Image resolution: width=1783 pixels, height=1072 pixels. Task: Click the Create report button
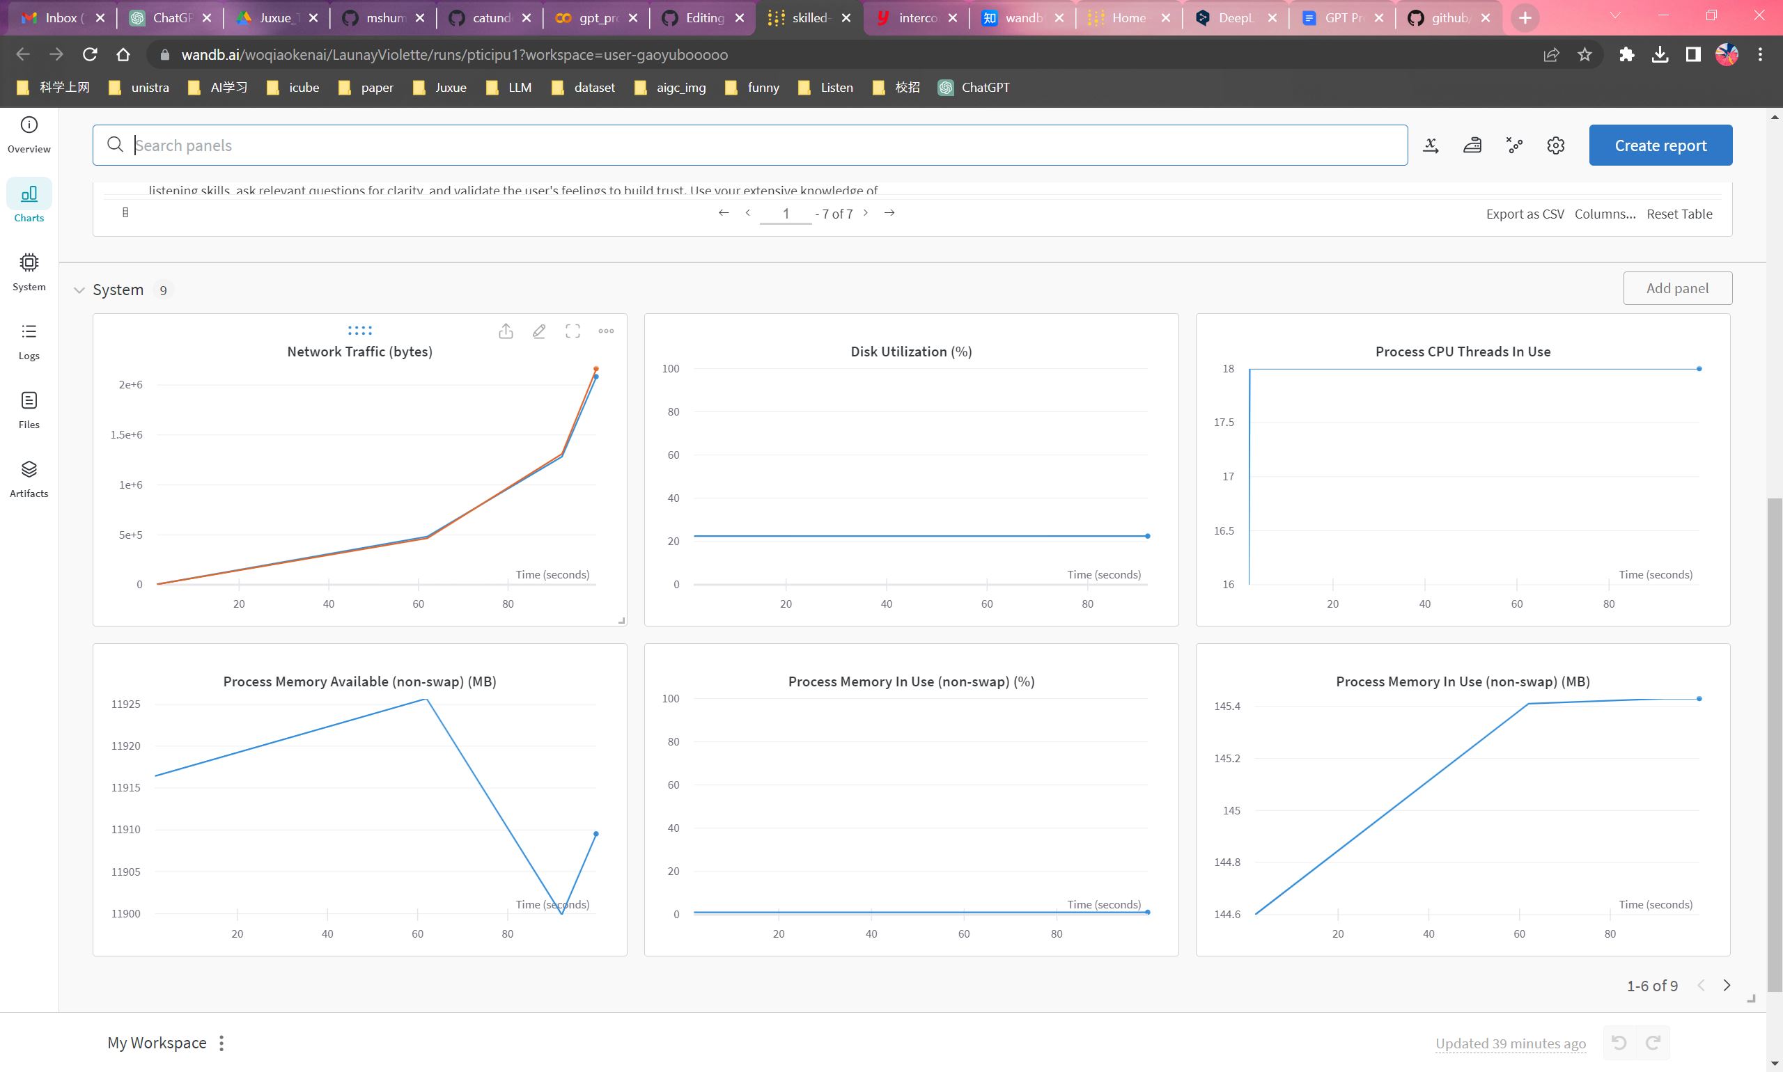click(x=1660, y=145)
